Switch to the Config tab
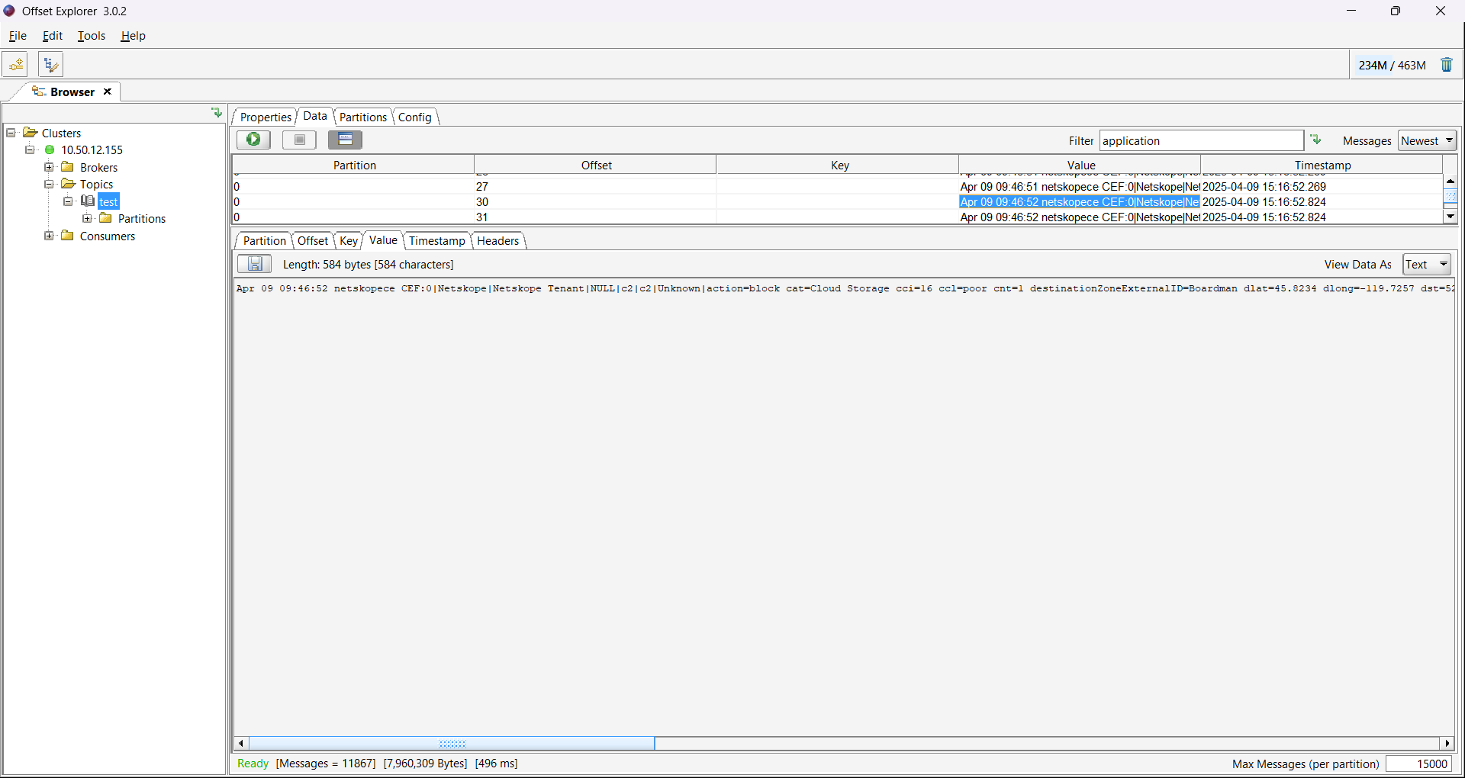 click(x=415, y=117)
